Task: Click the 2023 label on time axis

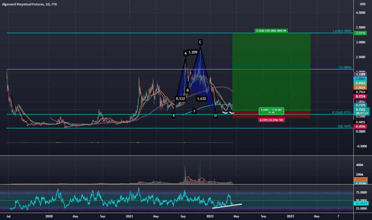Action: (290, 216)
